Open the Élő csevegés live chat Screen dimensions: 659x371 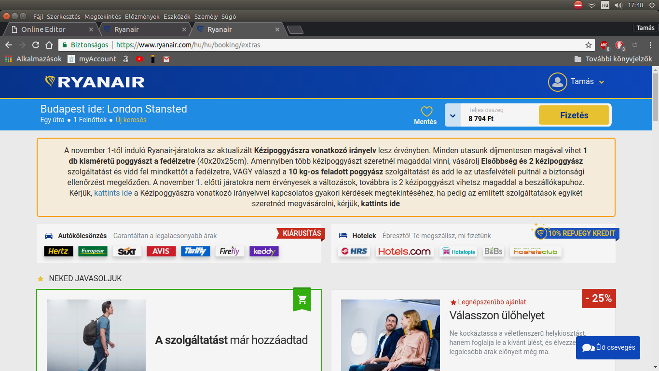click(x=608, y=348)
